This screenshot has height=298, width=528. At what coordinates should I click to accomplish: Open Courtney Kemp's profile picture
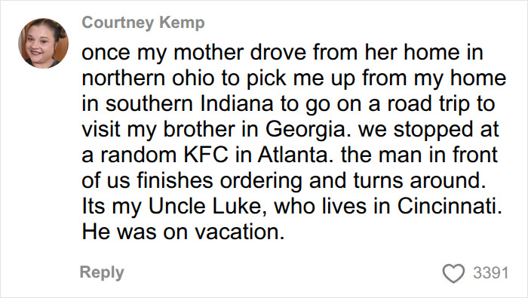(x=43, y=43)
